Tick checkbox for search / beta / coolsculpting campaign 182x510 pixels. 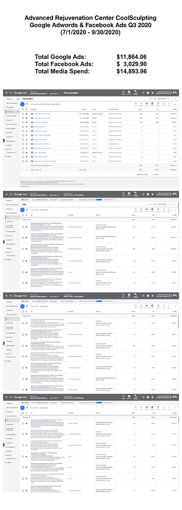click(22, 113)
